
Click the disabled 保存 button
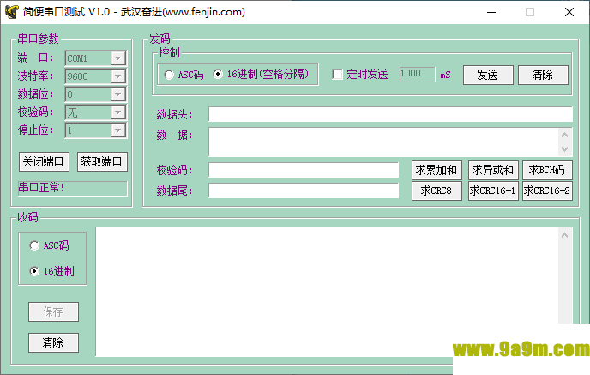coord(53,311)
